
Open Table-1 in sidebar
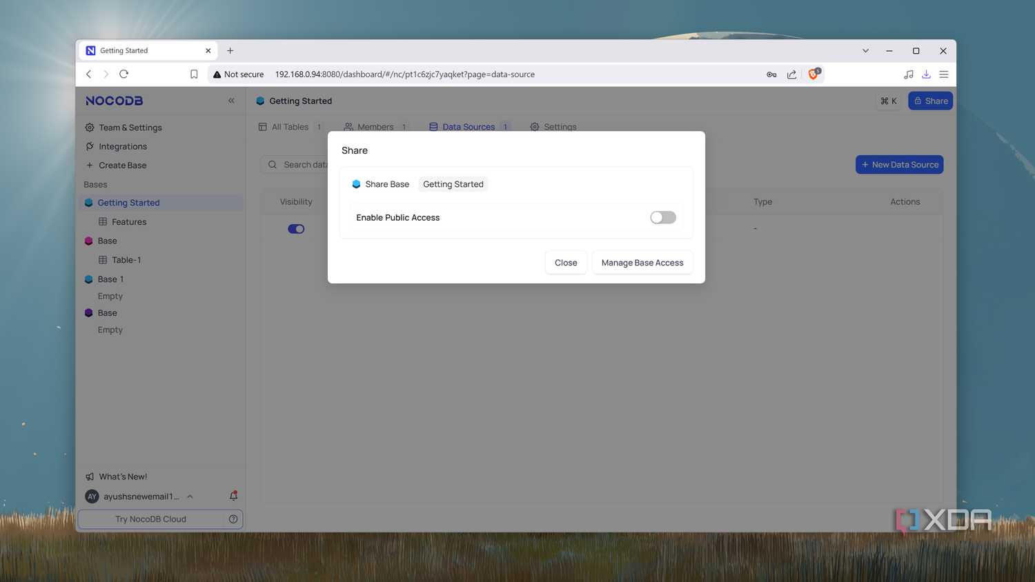[x=126, y=260]
